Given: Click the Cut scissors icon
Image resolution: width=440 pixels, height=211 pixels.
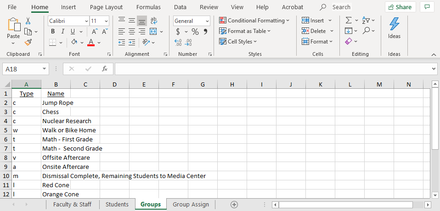Looking at the screenshot, I should pyautogui.click(x=28, y=21).
